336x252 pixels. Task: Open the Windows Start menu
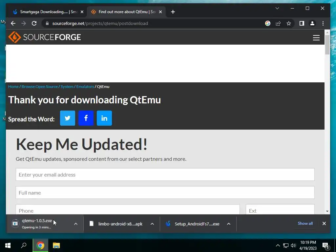(x=8, y=245)
